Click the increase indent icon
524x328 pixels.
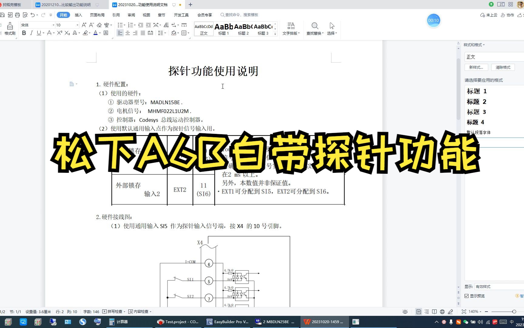click(148, 25)
